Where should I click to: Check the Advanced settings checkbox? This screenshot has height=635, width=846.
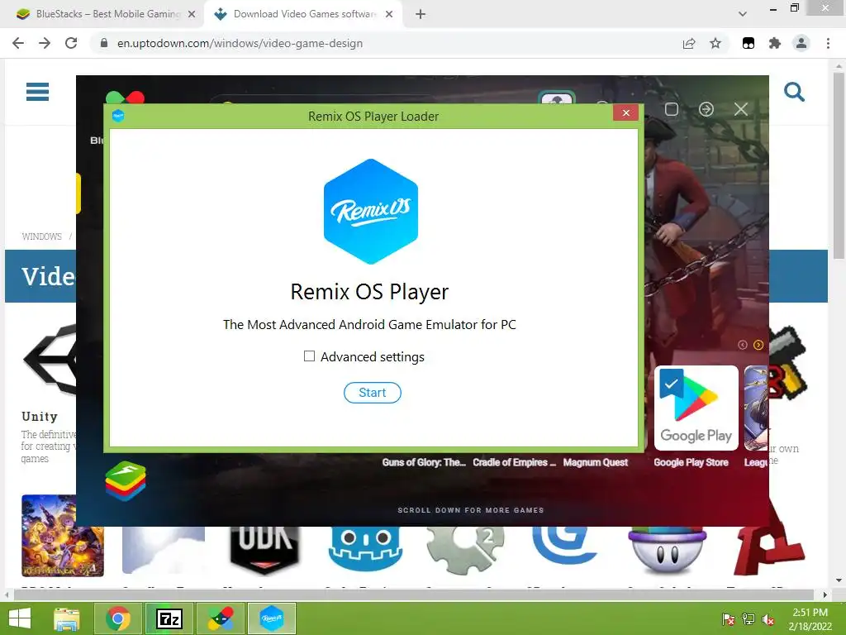coord(309,356)
